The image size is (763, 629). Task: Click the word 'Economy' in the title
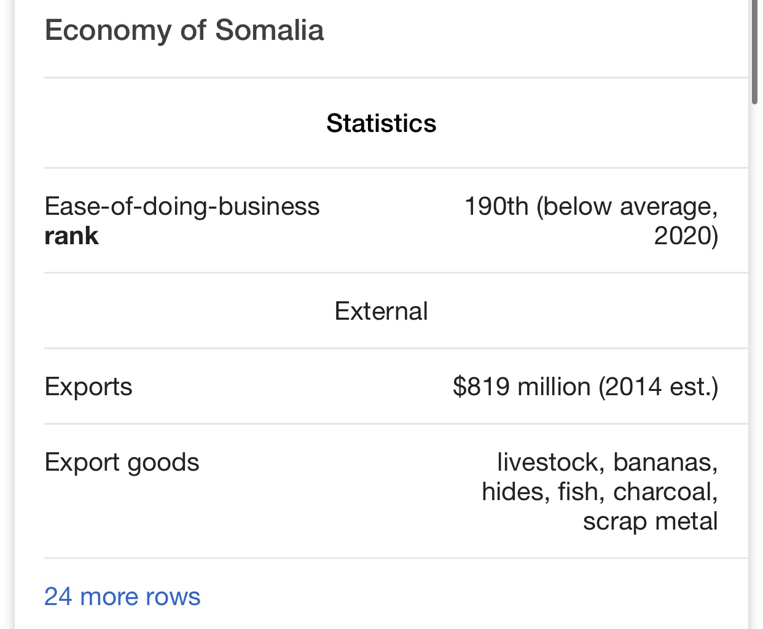pos(108,31)
